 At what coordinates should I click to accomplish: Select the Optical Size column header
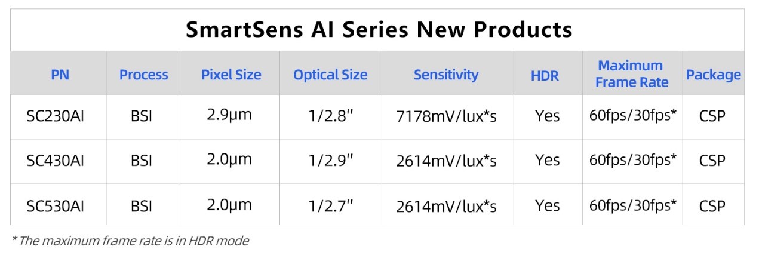[x=330, y=75]
